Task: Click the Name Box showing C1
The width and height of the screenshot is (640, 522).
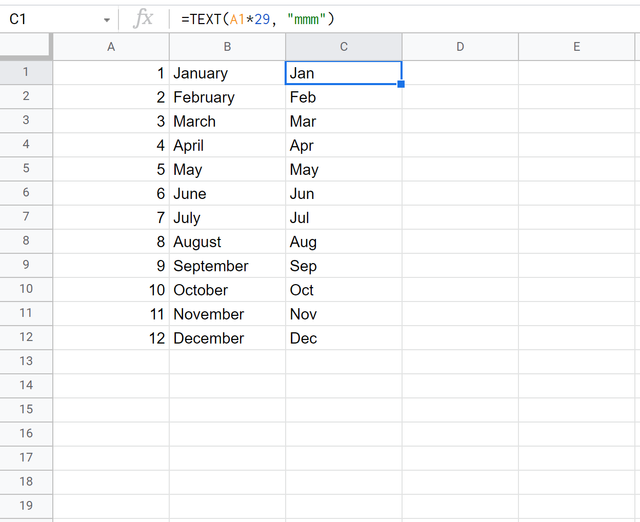Action: pos(51,19)
